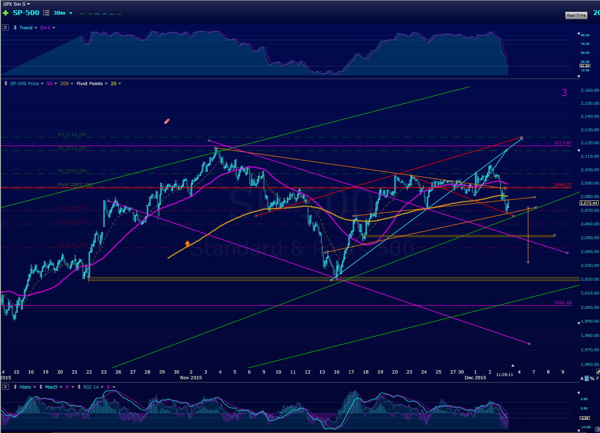Click the orange up-arrow annotation
Viewport: 600px width, 433px height.
pyautogui.click(x=187, y=244)
